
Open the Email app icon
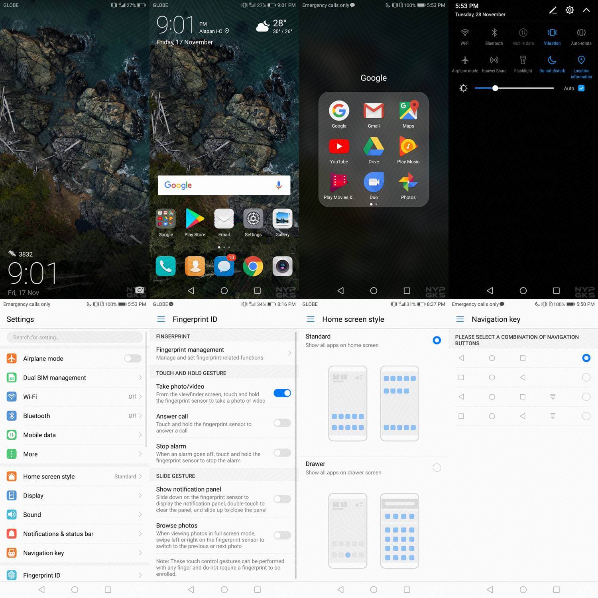224,219
